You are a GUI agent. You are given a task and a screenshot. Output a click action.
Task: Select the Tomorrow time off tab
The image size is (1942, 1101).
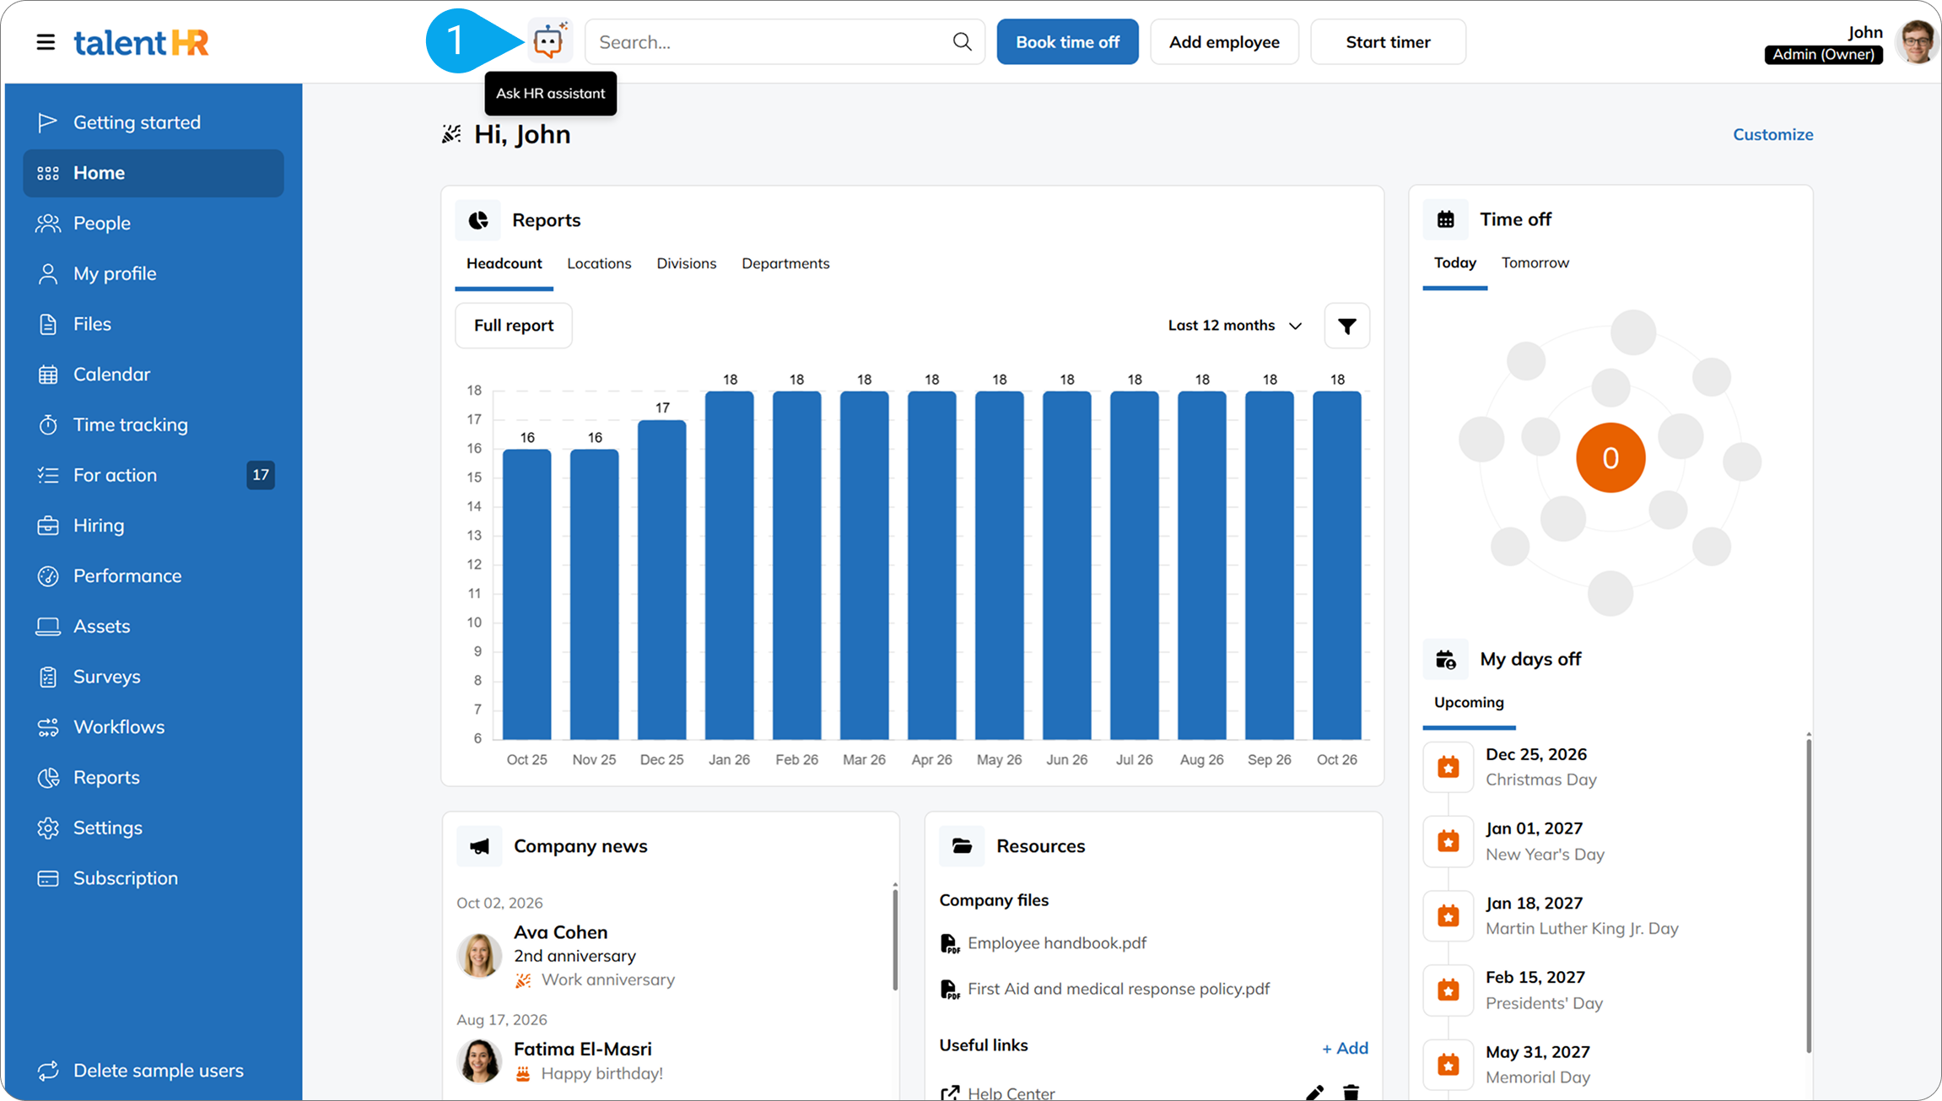pyautogui.click(x=1535, y=262)
